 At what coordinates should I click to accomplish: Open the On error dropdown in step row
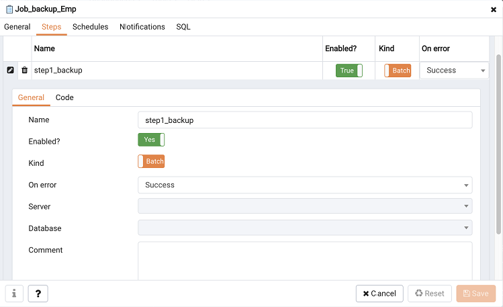(454, 71)
